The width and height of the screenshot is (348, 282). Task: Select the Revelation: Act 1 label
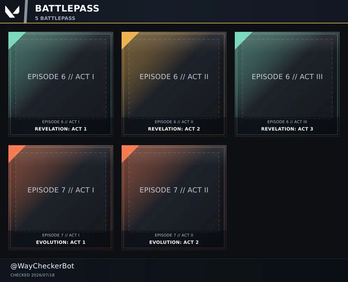(60, 129)
